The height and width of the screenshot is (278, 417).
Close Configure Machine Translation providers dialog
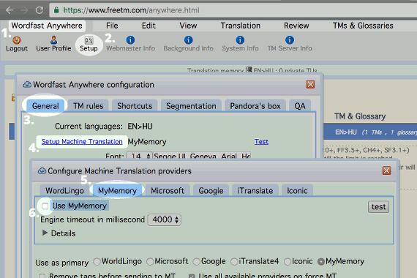(x=386, y=170)
